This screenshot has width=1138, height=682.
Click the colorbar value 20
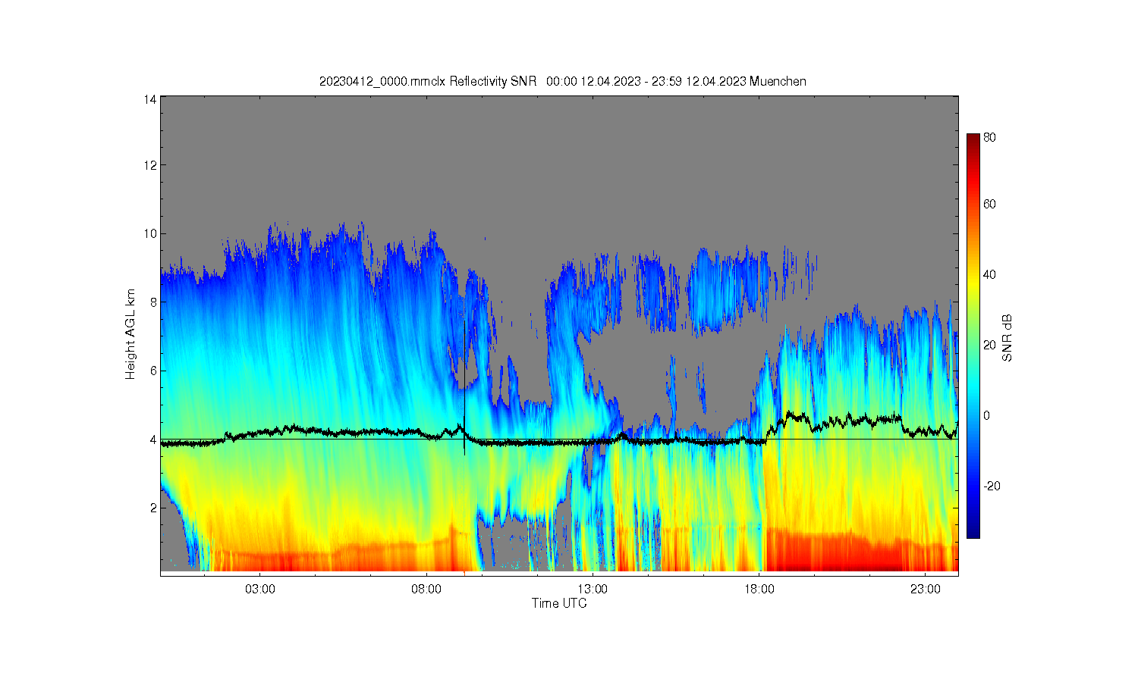[990, 345]
